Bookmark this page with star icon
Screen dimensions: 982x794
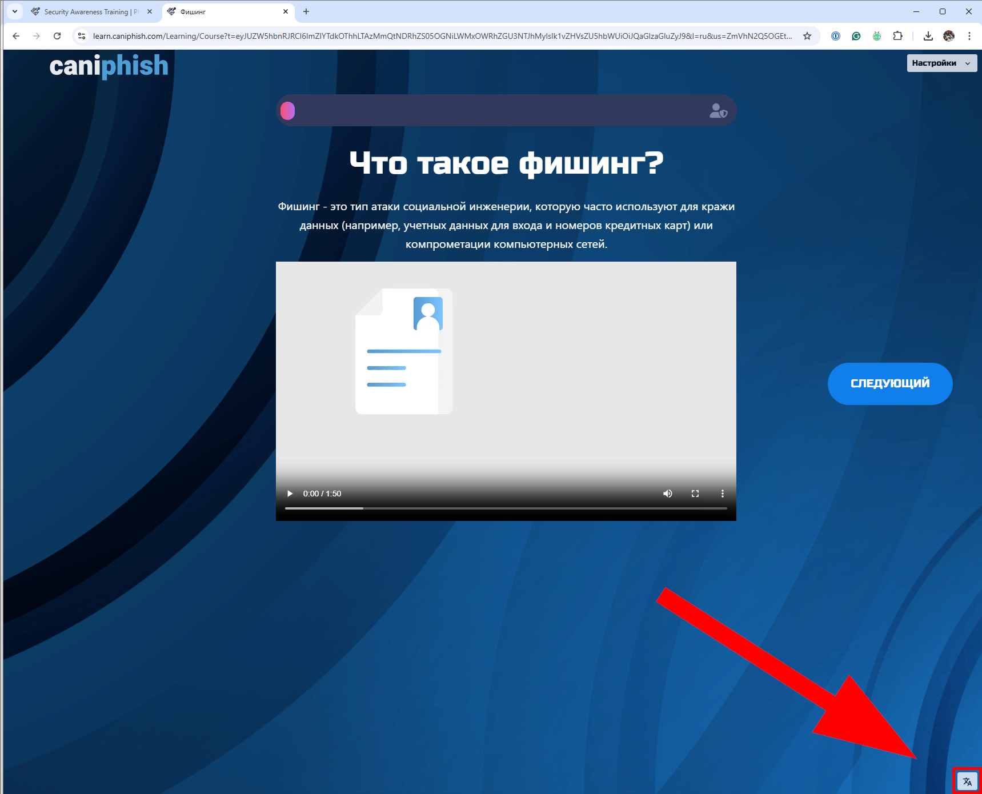[x=807, y=36]
